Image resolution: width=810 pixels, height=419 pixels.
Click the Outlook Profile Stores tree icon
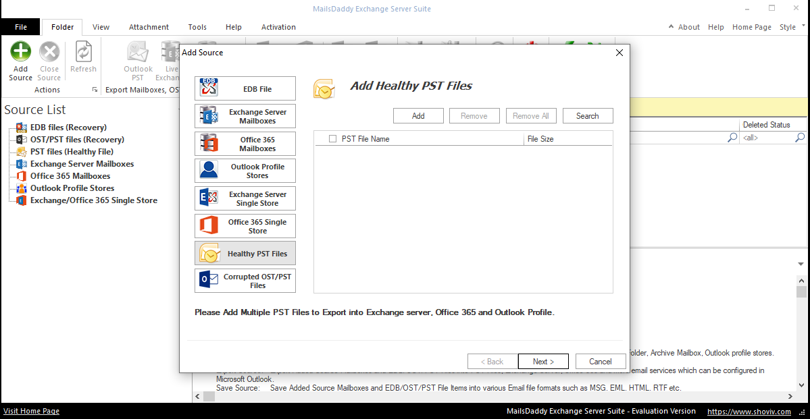(22, 188)
